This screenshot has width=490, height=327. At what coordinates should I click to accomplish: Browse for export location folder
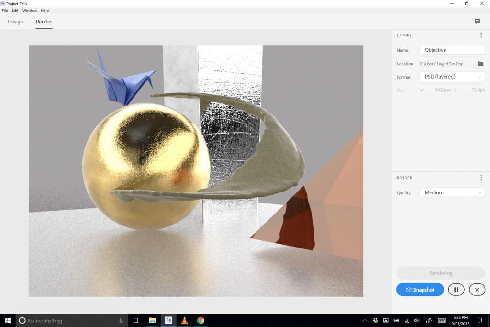pyautogui.click(x=480, y=64)
